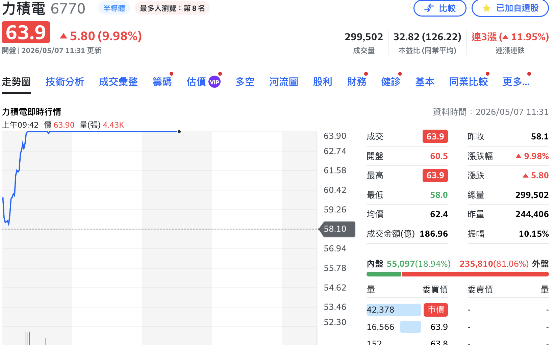Click the 開盤 value 60.5
Image resolution: width=554 pixels, height=345 pixels.
pyautogui.click(x=439, y=156)
